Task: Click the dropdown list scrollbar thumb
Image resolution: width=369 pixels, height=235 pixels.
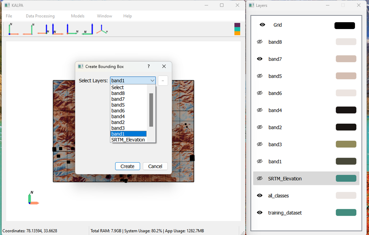Action: pyautogui.click(x=151, y=110)
